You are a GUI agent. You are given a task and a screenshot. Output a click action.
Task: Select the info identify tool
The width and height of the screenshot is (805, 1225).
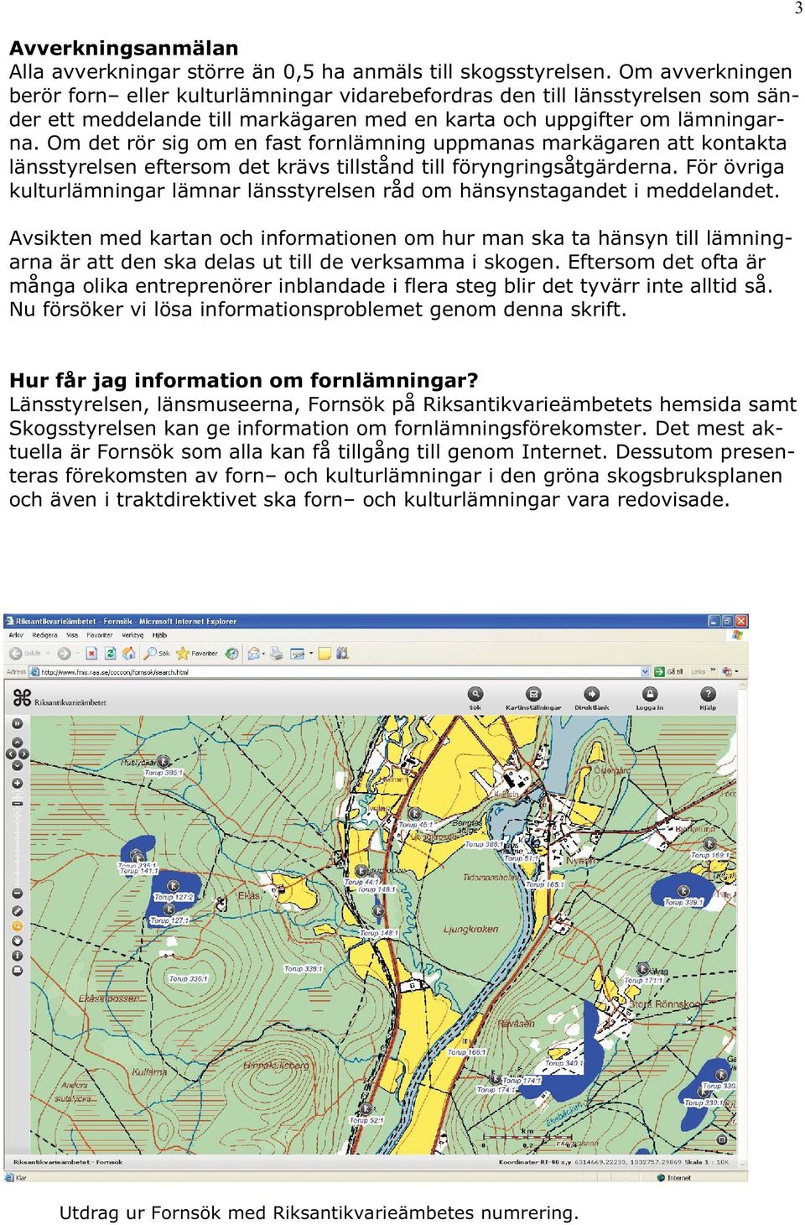[x=18, y=956]
